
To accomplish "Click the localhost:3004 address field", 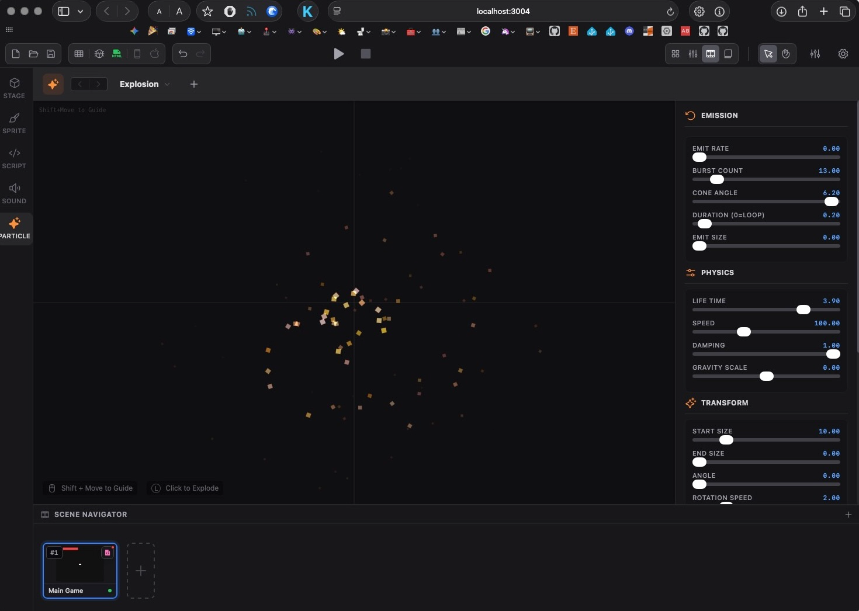I will point(503,11).
